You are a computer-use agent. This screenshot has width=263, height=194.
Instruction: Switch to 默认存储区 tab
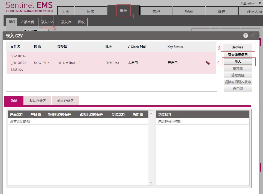coord(38,101)
